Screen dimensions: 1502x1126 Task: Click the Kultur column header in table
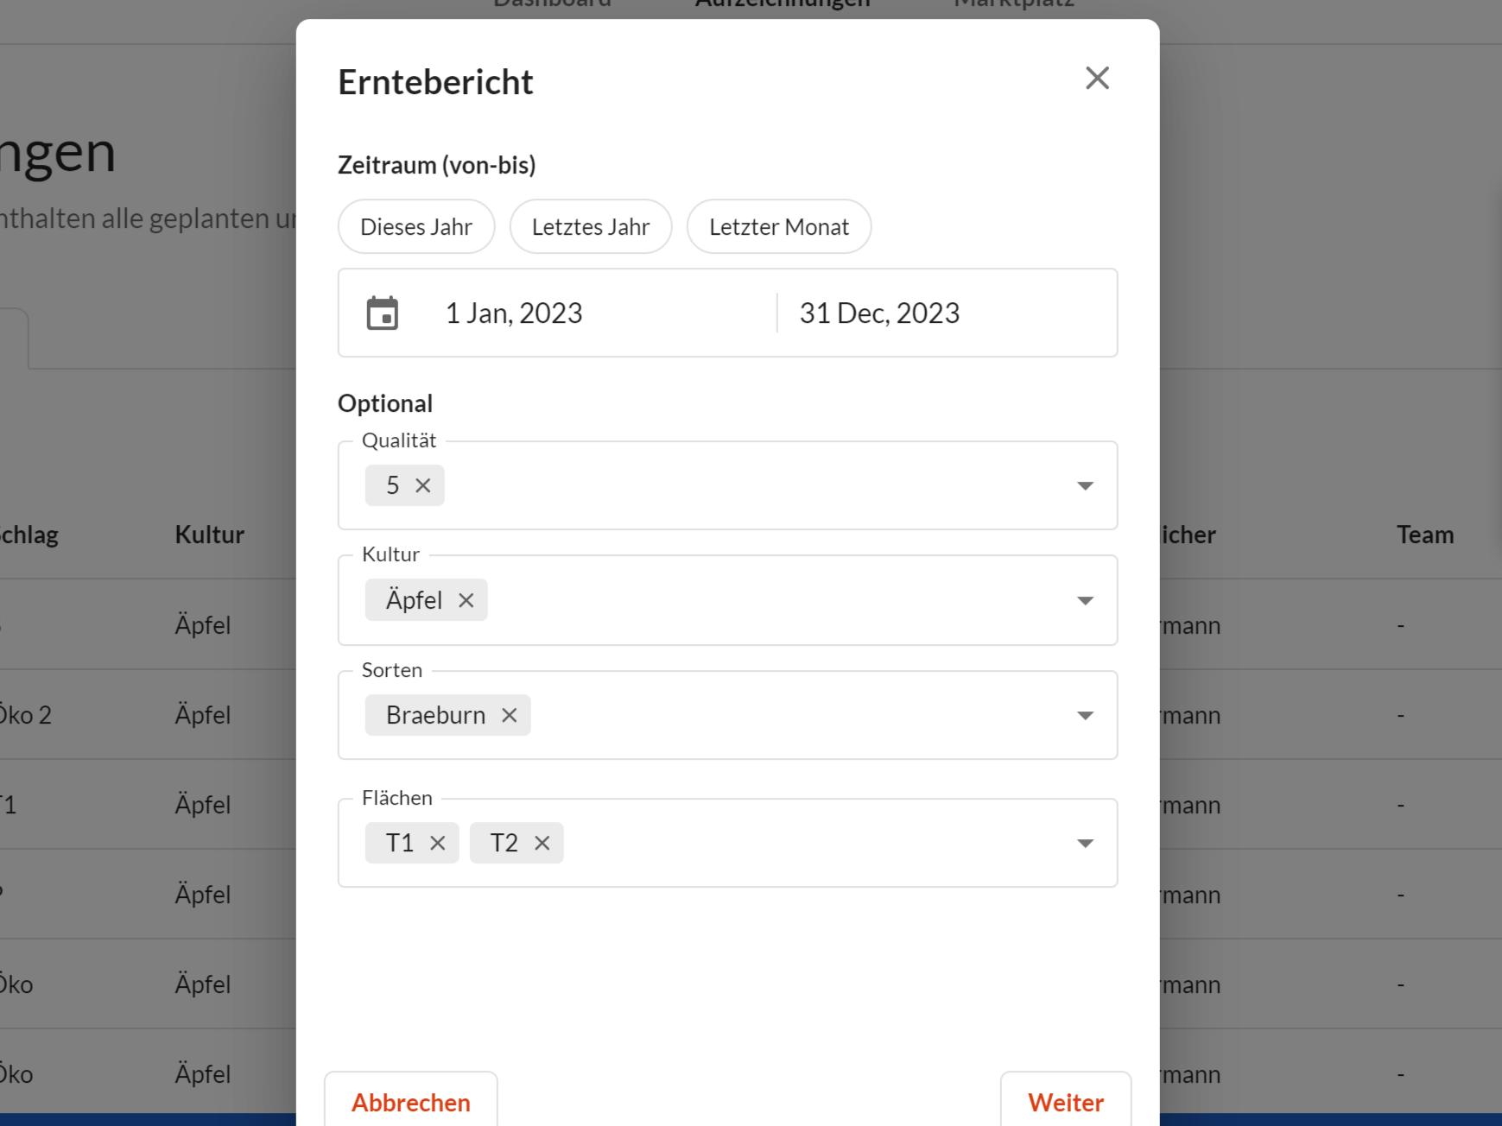210,535
